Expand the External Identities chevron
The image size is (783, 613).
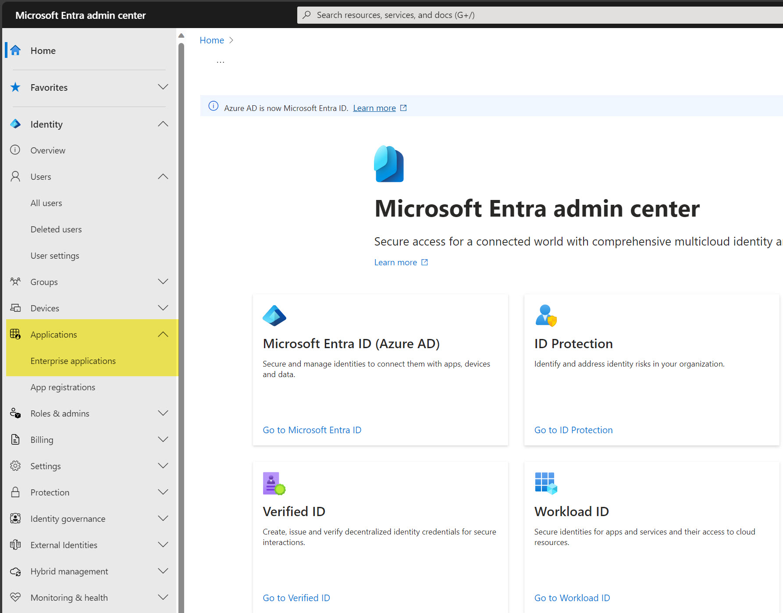[163, 545]
